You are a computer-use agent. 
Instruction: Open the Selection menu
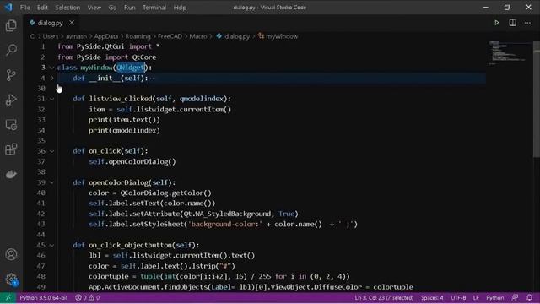click(x=67, y=8)
